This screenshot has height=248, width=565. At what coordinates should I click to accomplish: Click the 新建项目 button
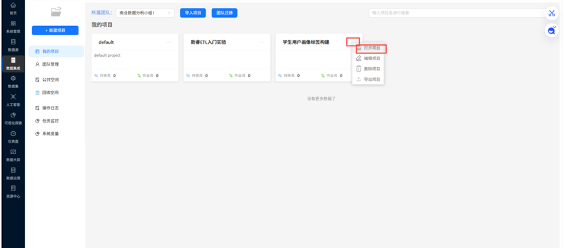coord(55,31)
